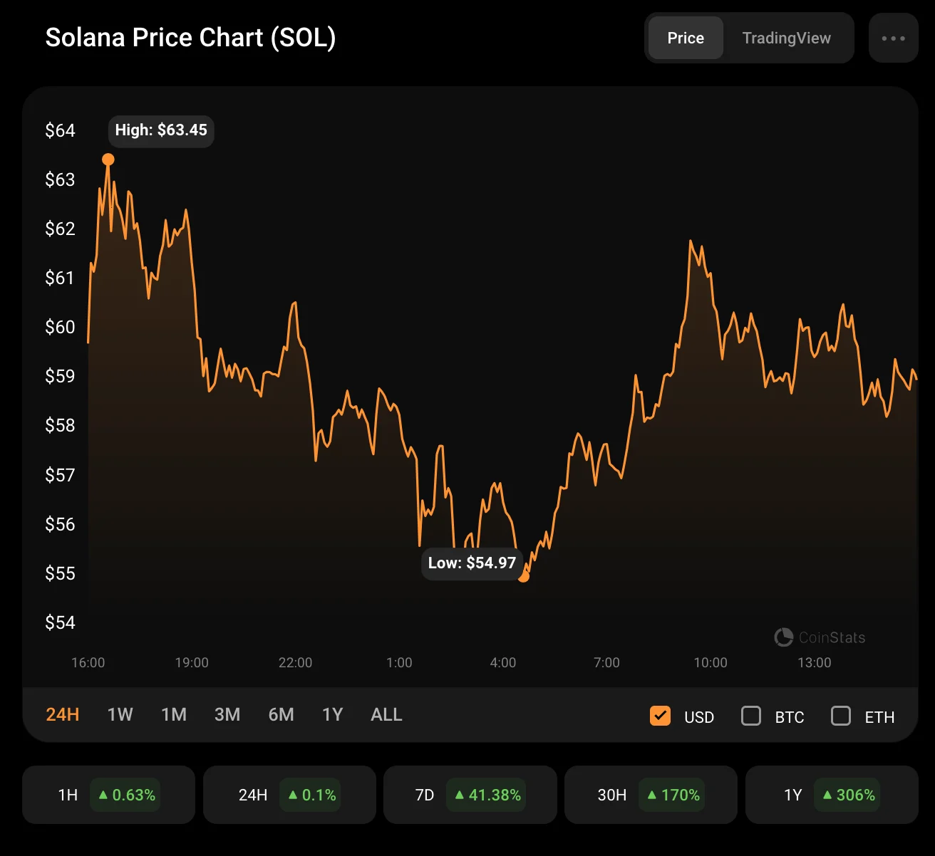Click the orange low price marker dot
Screen dimensions: 935x856
(524, 576)
